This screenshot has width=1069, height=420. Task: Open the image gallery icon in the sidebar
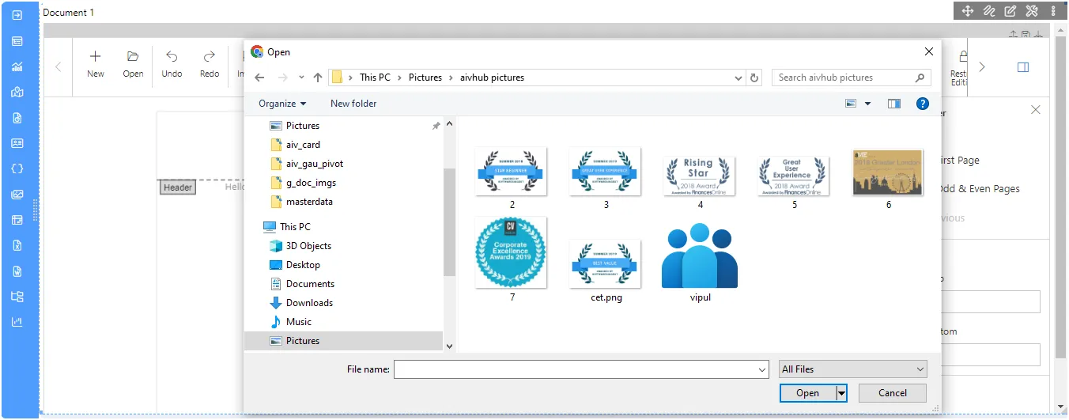[17, 195]
